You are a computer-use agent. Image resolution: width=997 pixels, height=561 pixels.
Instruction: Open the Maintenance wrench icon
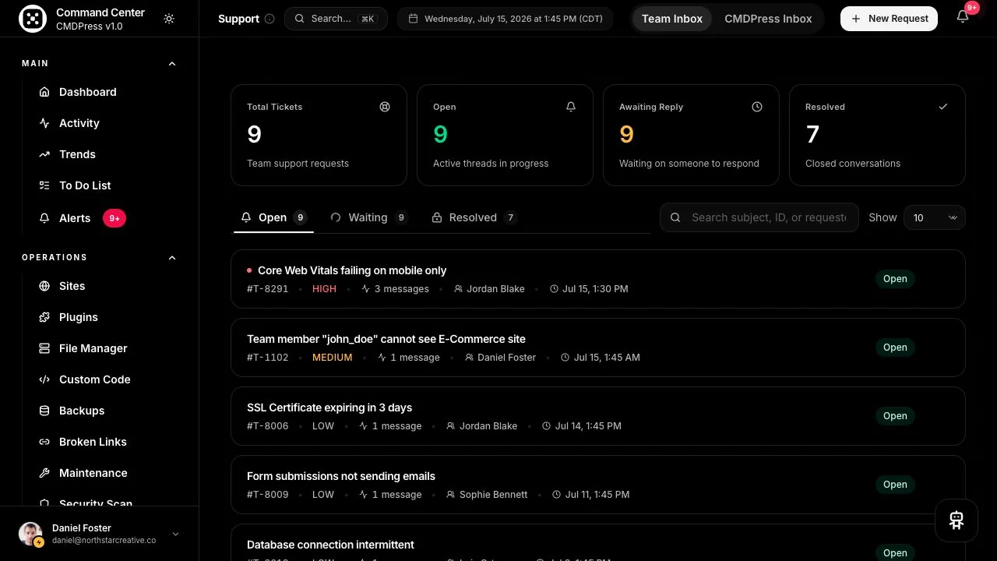[44, 473]
